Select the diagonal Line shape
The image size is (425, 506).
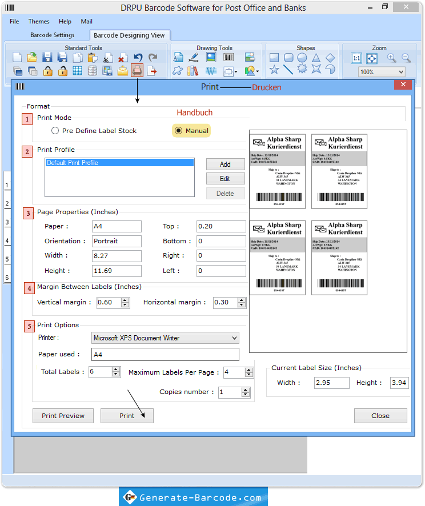(x=288, y=69)
